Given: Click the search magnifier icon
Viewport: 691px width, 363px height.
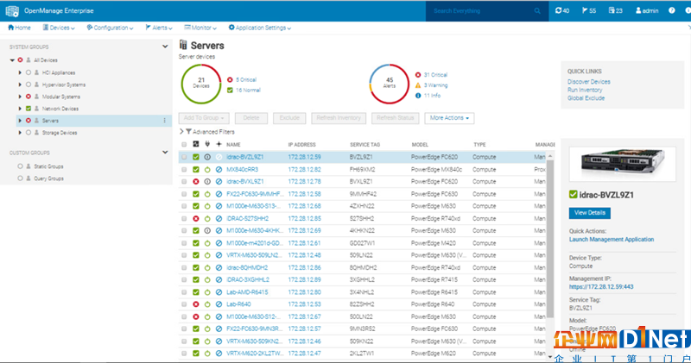Looking at the screenshot, I should pyautogui.click(x=537, y=11).
